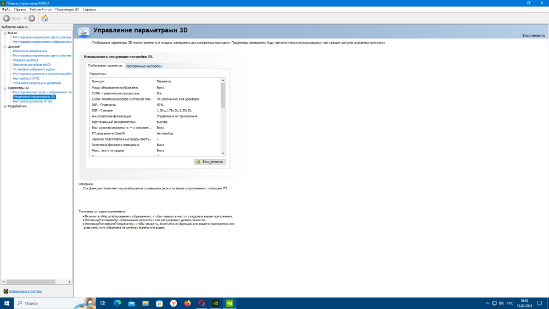549x309 pixels.
Task: Click the Forward arrow toolbar icon
Action: point(32,18)
